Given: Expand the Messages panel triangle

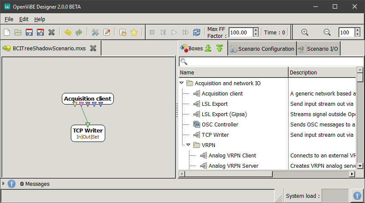Looking at the screenshot, I should pos(3,184).
